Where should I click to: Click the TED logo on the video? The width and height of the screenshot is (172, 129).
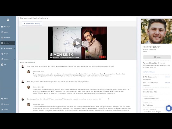(x=102, y=57)
